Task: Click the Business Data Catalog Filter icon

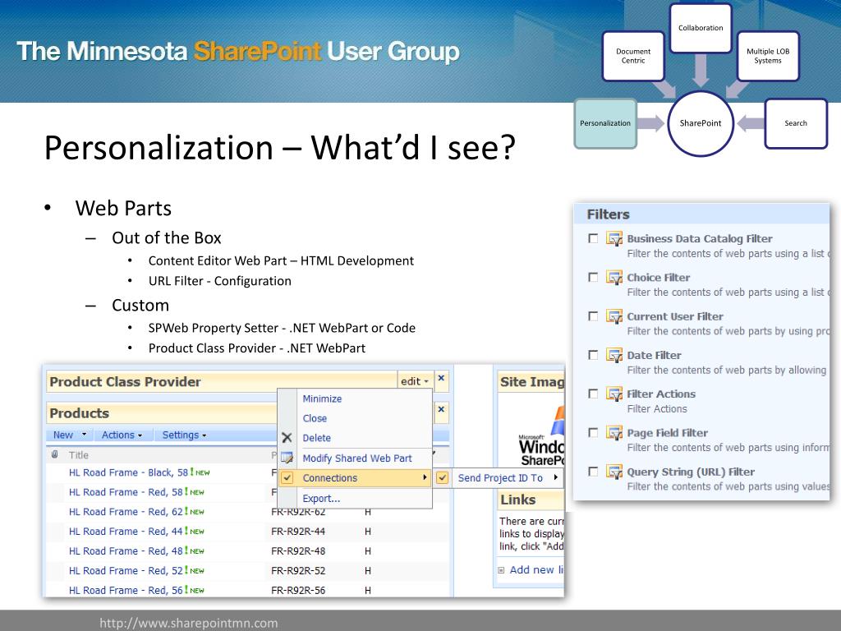Action: click(x=614, y=238)
